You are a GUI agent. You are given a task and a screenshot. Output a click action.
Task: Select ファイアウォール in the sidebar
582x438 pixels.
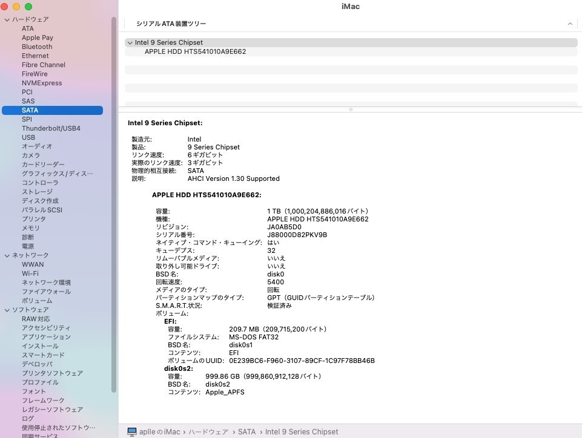pos(47,292)
